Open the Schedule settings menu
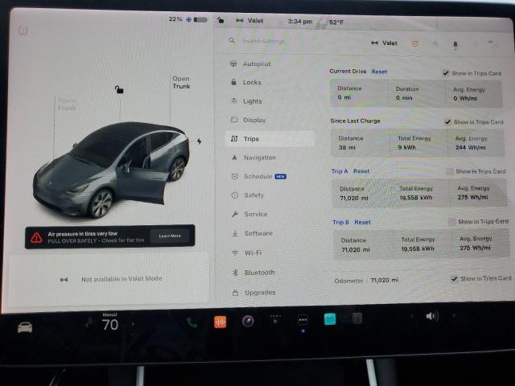Image resolution: width=515 pixels, height=386 pixels. (257, 176)
